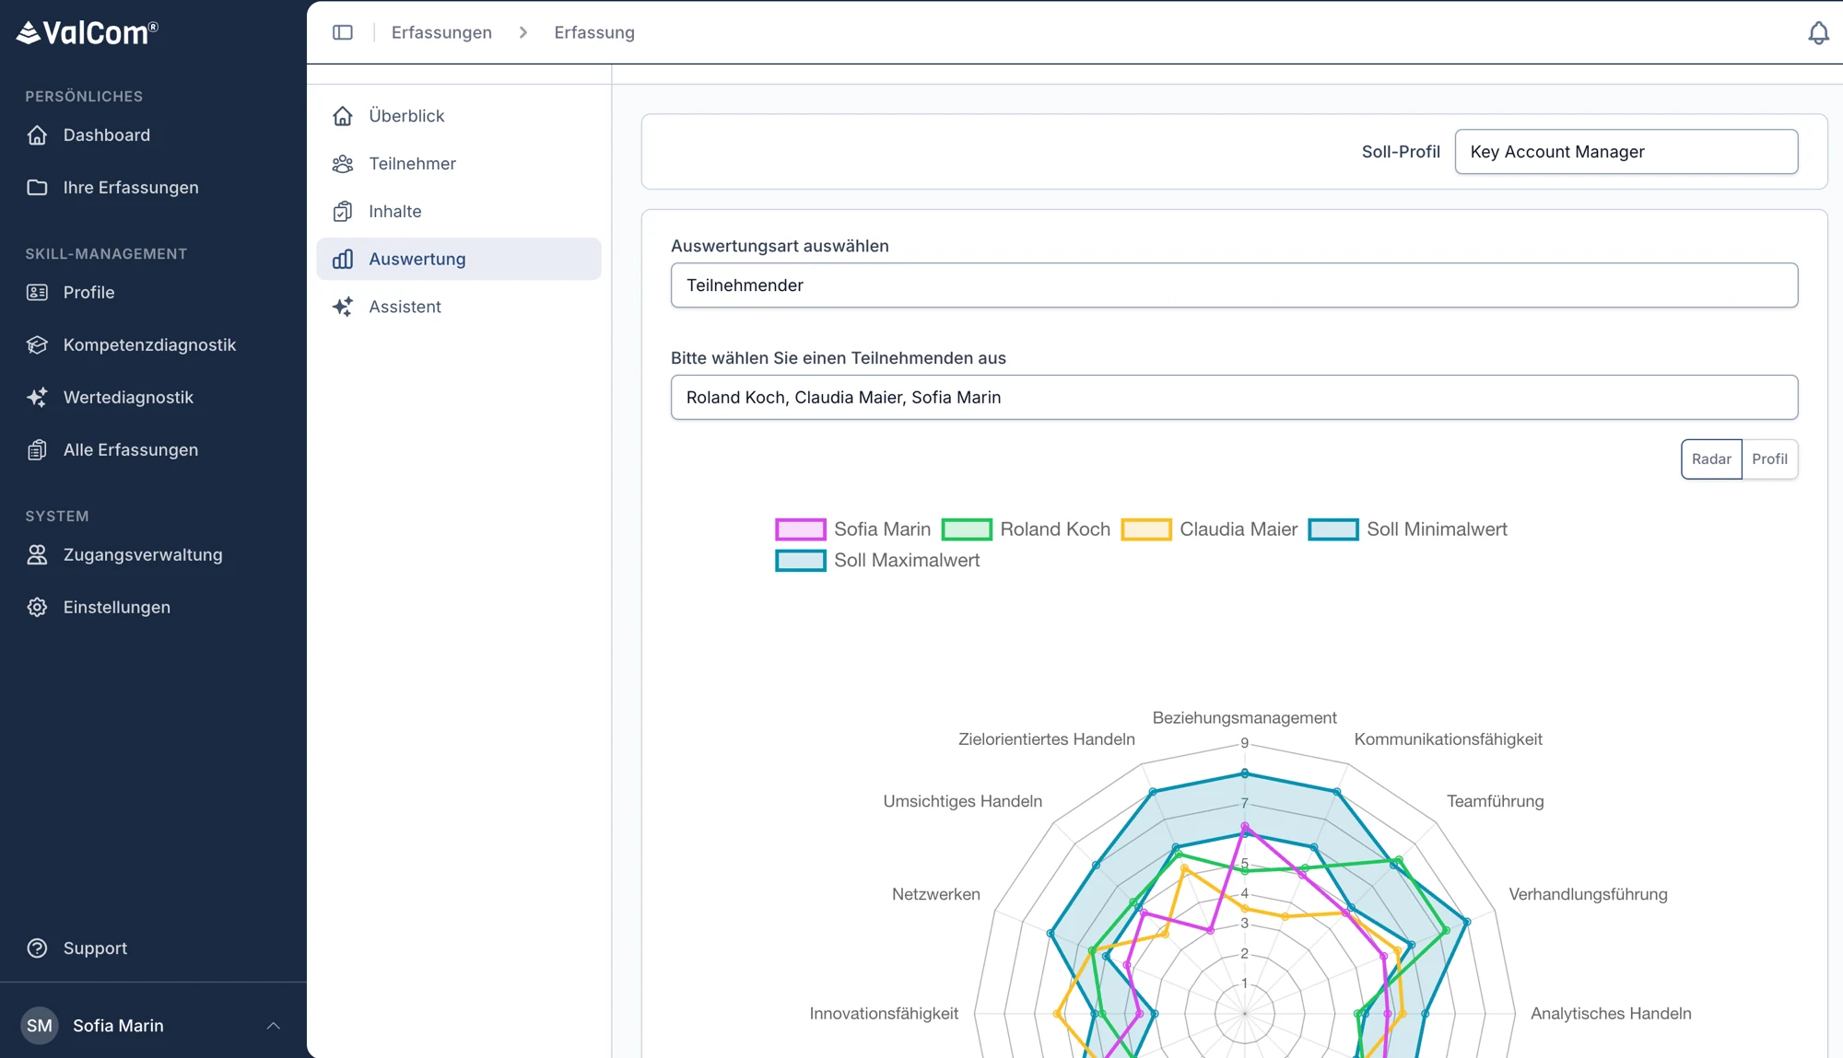Toggle Soll Maximalwert legend swatch
The image size is (1843, 1058).
click(x=800, y=561)
